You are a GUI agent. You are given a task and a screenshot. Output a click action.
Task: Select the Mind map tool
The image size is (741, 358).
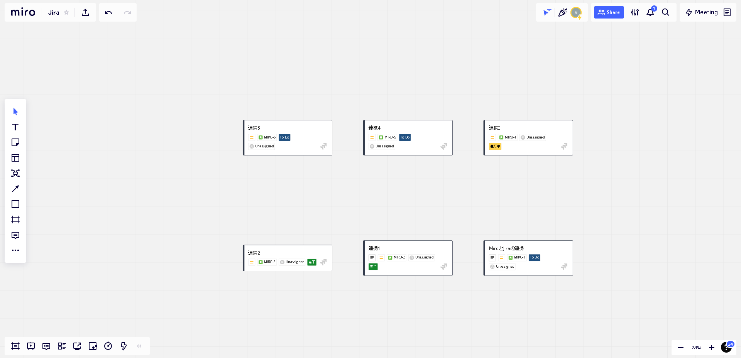click(15, 173)
